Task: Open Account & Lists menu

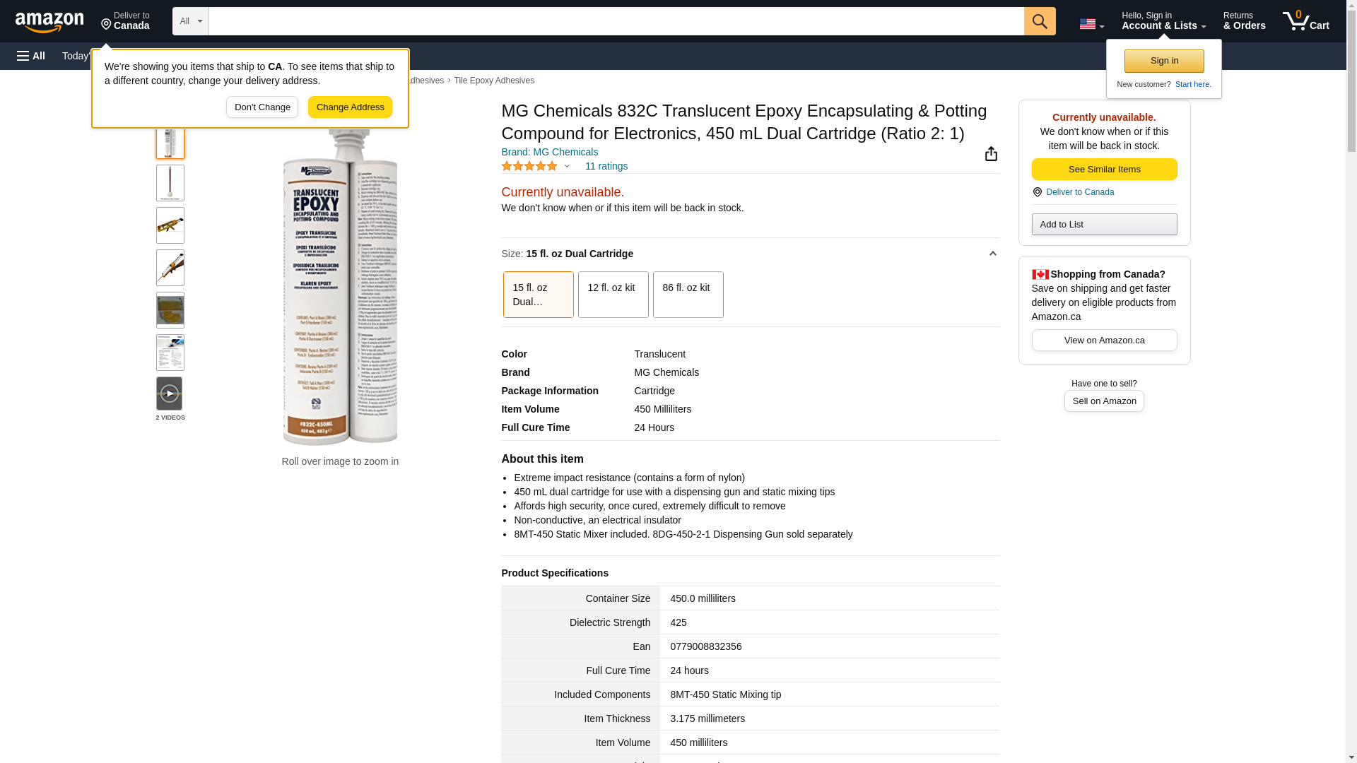Action: 1163,21
